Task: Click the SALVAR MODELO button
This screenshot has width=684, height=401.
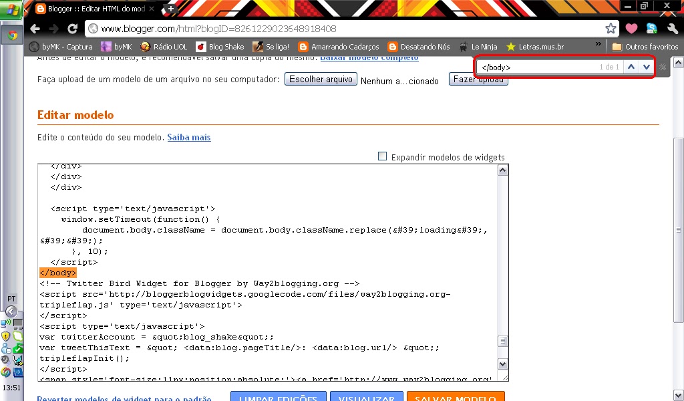Action: (456, 398)
